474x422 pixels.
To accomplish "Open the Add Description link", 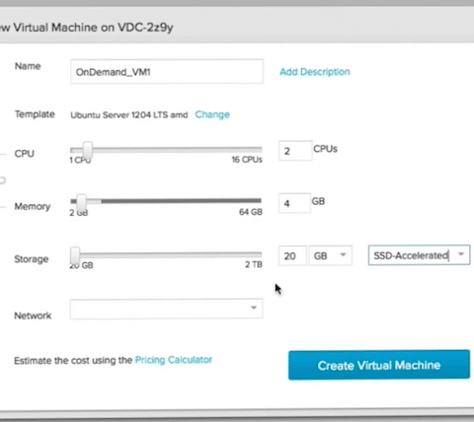I will 315,72.
